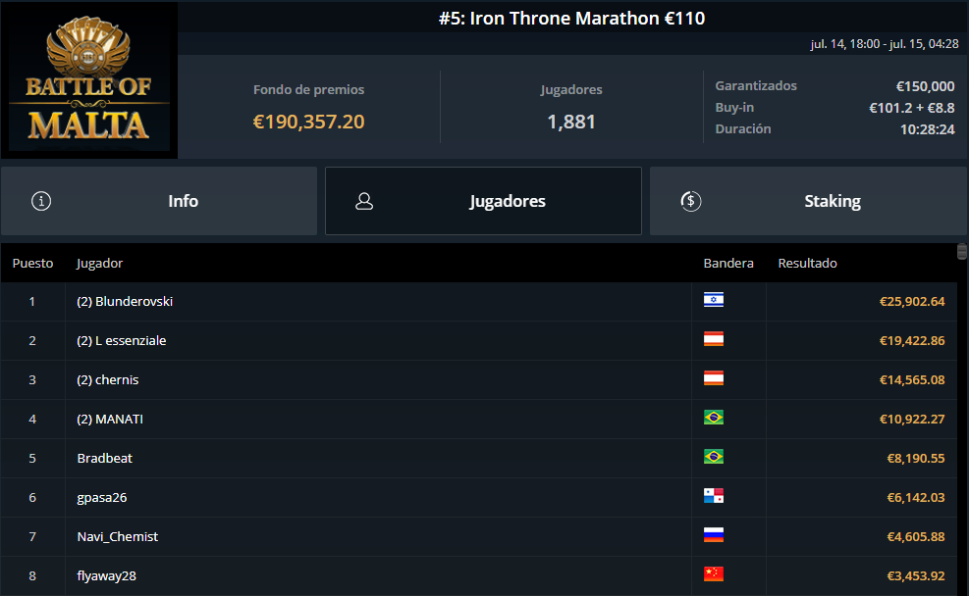Image resolution: width=969 pixels, height=596 pixels.
Task: Click the Garantizados label
Action: (x=756, y=85)
